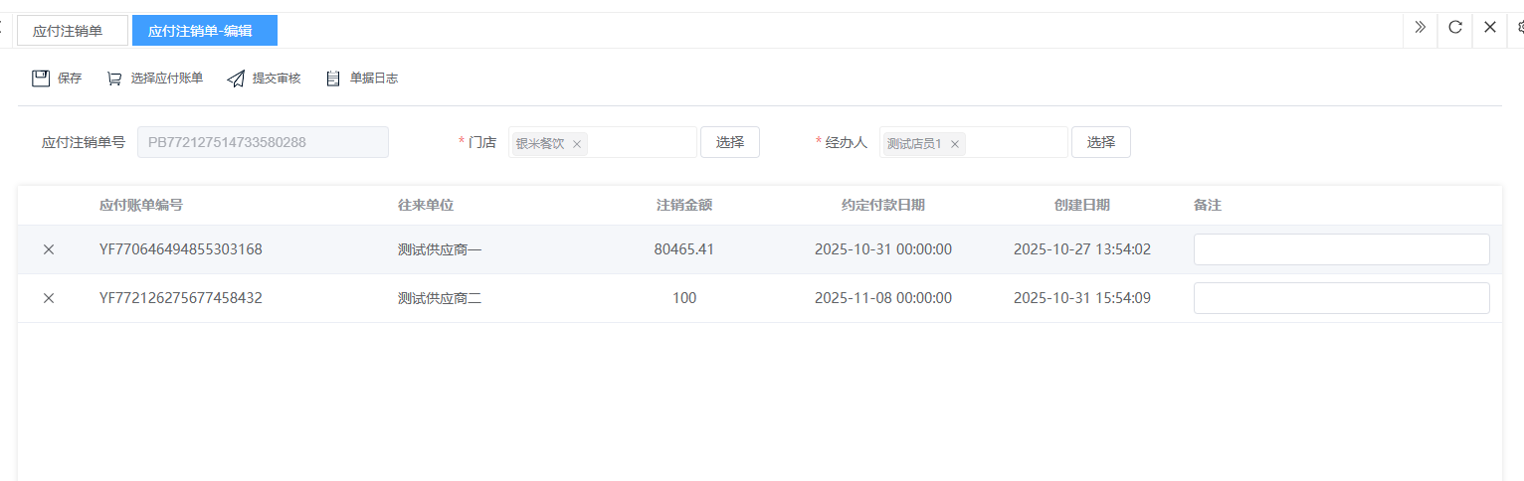Click the paper plane 提交审核 icon
Screen dimensions: 1524x481
coord(236,79)
